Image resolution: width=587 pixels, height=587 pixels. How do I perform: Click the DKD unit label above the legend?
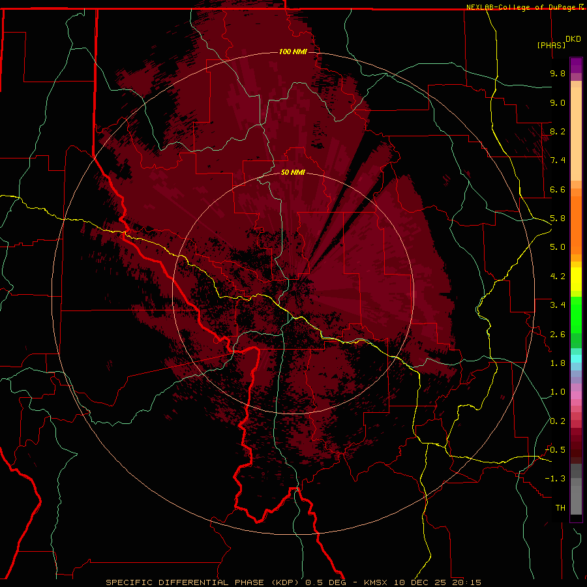(573, 39)
